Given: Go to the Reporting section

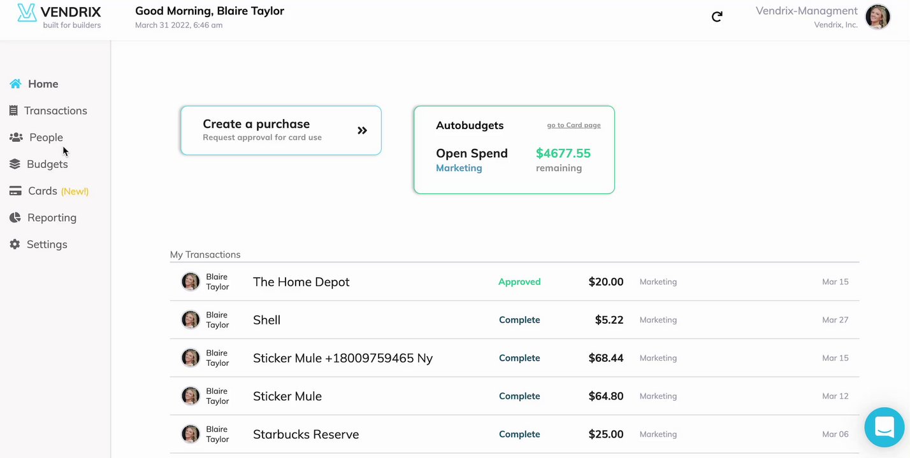Looking at the screenshot, I should (x=52, y=218).
